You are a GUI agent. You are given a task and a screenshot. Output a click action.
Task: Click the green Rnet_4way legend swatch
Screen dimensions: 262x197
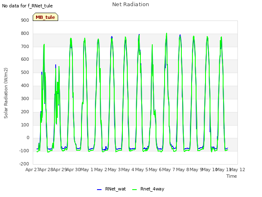(x=134, y=190)
